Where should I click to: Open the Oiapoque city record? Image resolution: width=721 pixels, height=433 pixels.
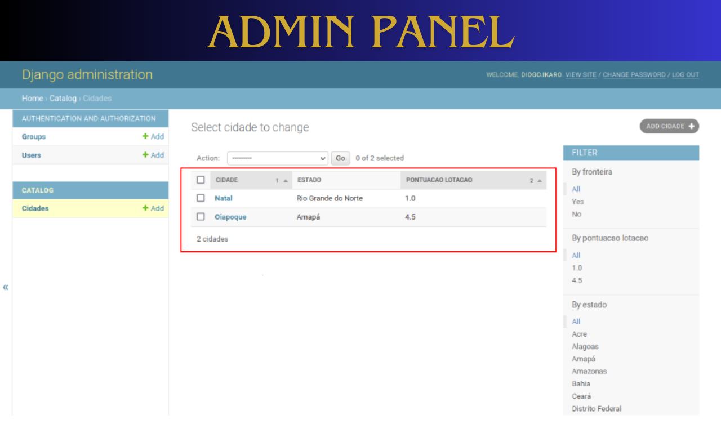[230, 216]
